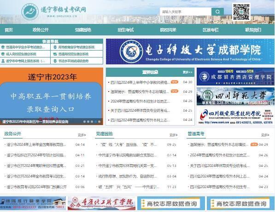Open the 政务公开 navigation menu item
275x212 pixels.
coord(41,30)
